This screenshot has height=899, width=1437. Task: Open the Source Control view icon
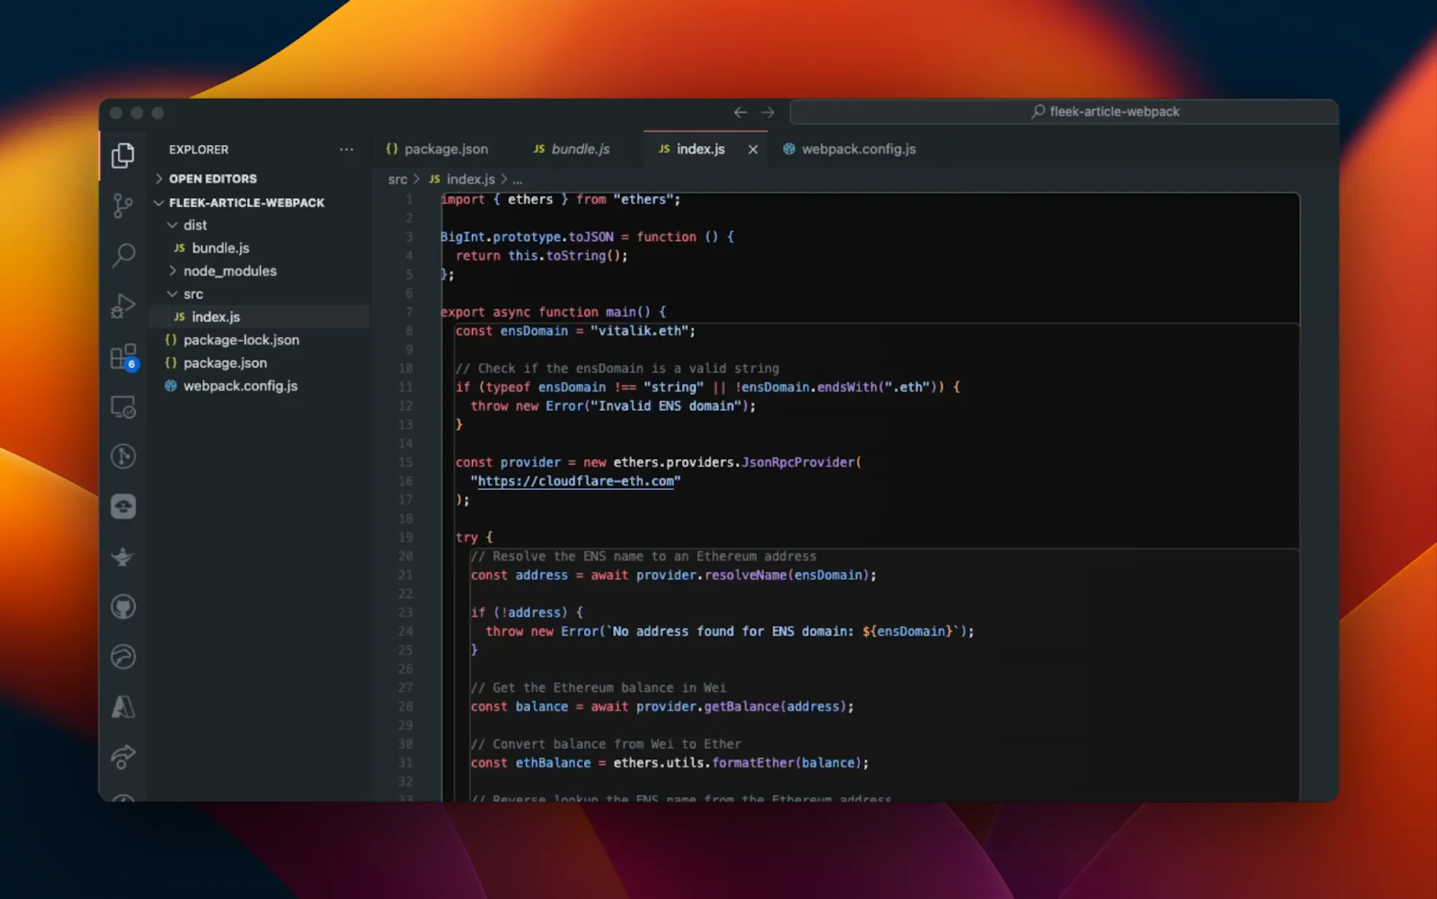[123, 206]
